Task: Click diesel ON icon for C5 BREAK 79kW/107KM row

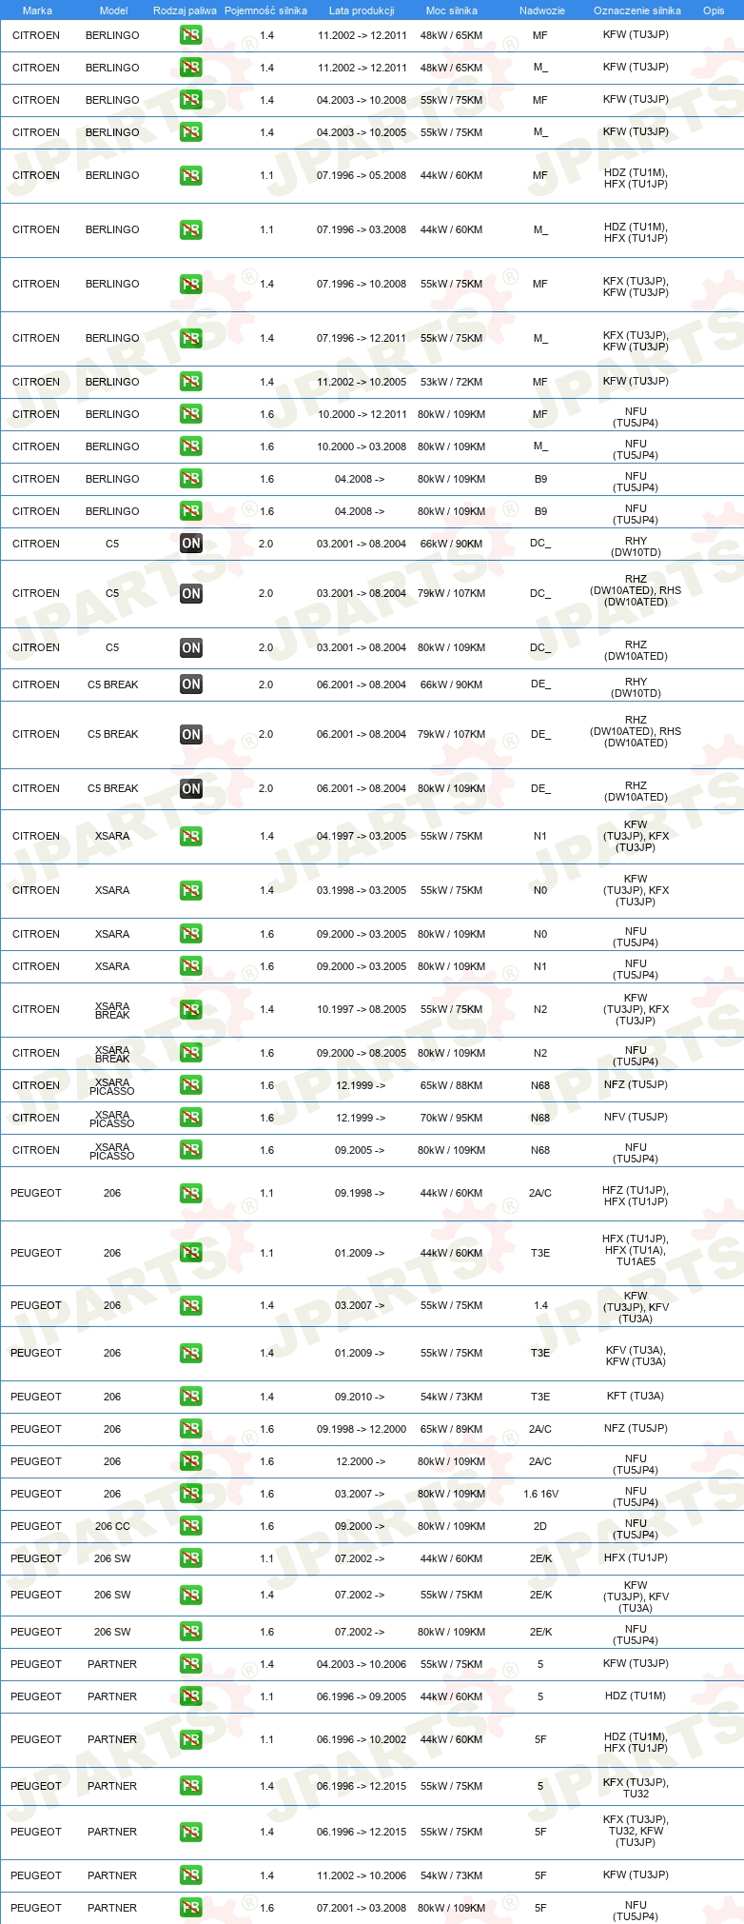Action: click(191, 734)
